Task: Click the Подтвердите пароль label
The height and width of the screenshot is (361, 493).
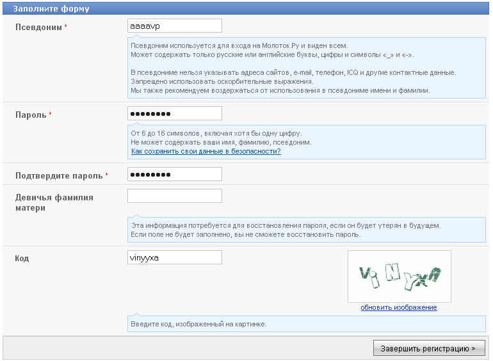Action: (x=59, y=175)
